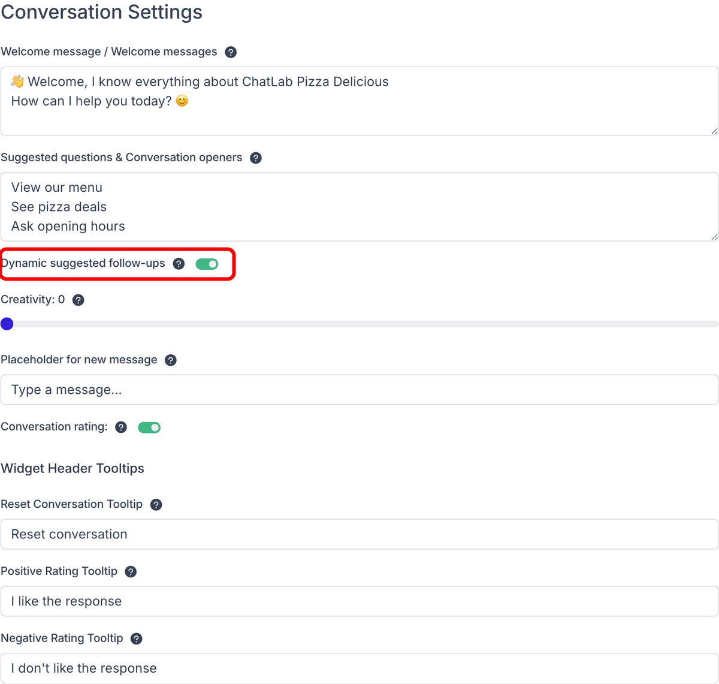719x684 pixels.
Task: Click the Suggested questions help icon
Action: pos(256,157)
